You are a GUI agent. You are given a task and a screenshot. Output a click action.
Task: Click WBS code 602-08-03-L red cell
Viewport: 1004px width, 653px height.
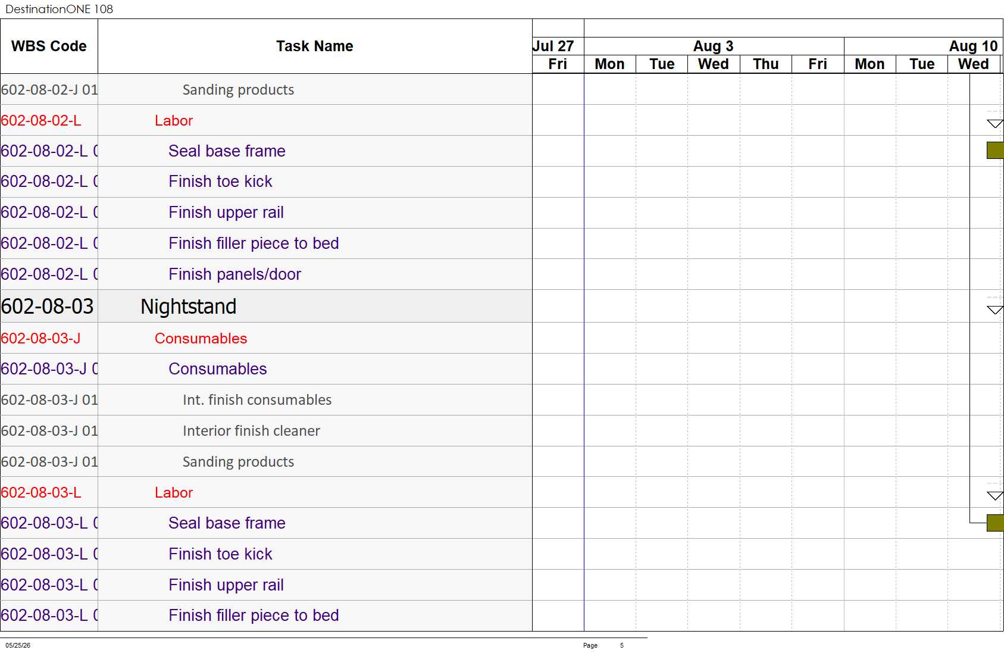point(49,492)
